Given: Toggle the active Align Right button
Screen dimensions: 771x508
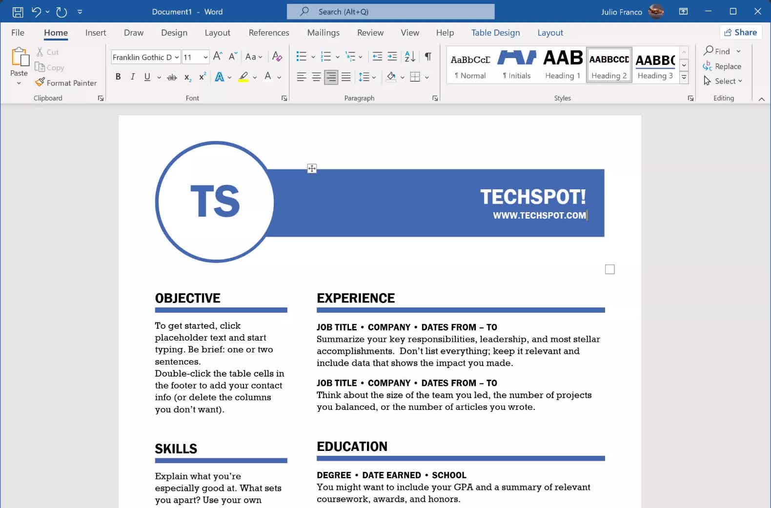Looking at the screenshot, I should tap(331, 77).
